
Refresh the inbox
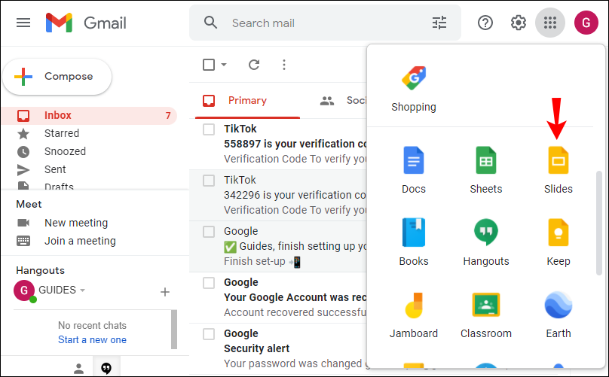click(x=254, y=65)
